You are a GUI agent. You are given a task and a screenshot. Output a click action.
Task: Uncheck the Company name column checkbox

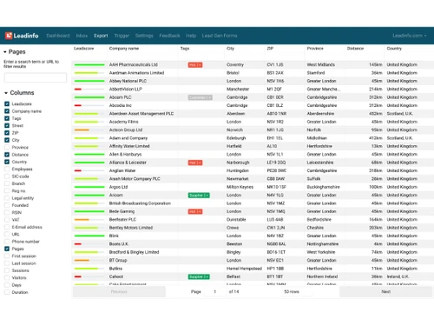coord(7,111)
